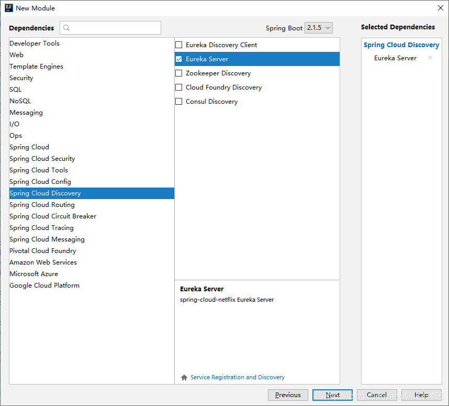
Task: Select the Developer Tools category
Action: (92, 43)
